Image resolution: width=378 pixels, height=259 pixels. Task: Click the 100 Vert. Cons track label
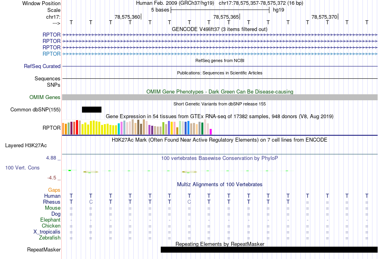click(22, 167)
